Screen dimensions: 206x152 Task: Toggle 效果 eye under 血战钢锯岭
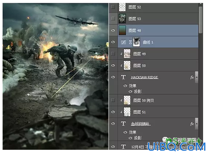click(x=125, y=132)
